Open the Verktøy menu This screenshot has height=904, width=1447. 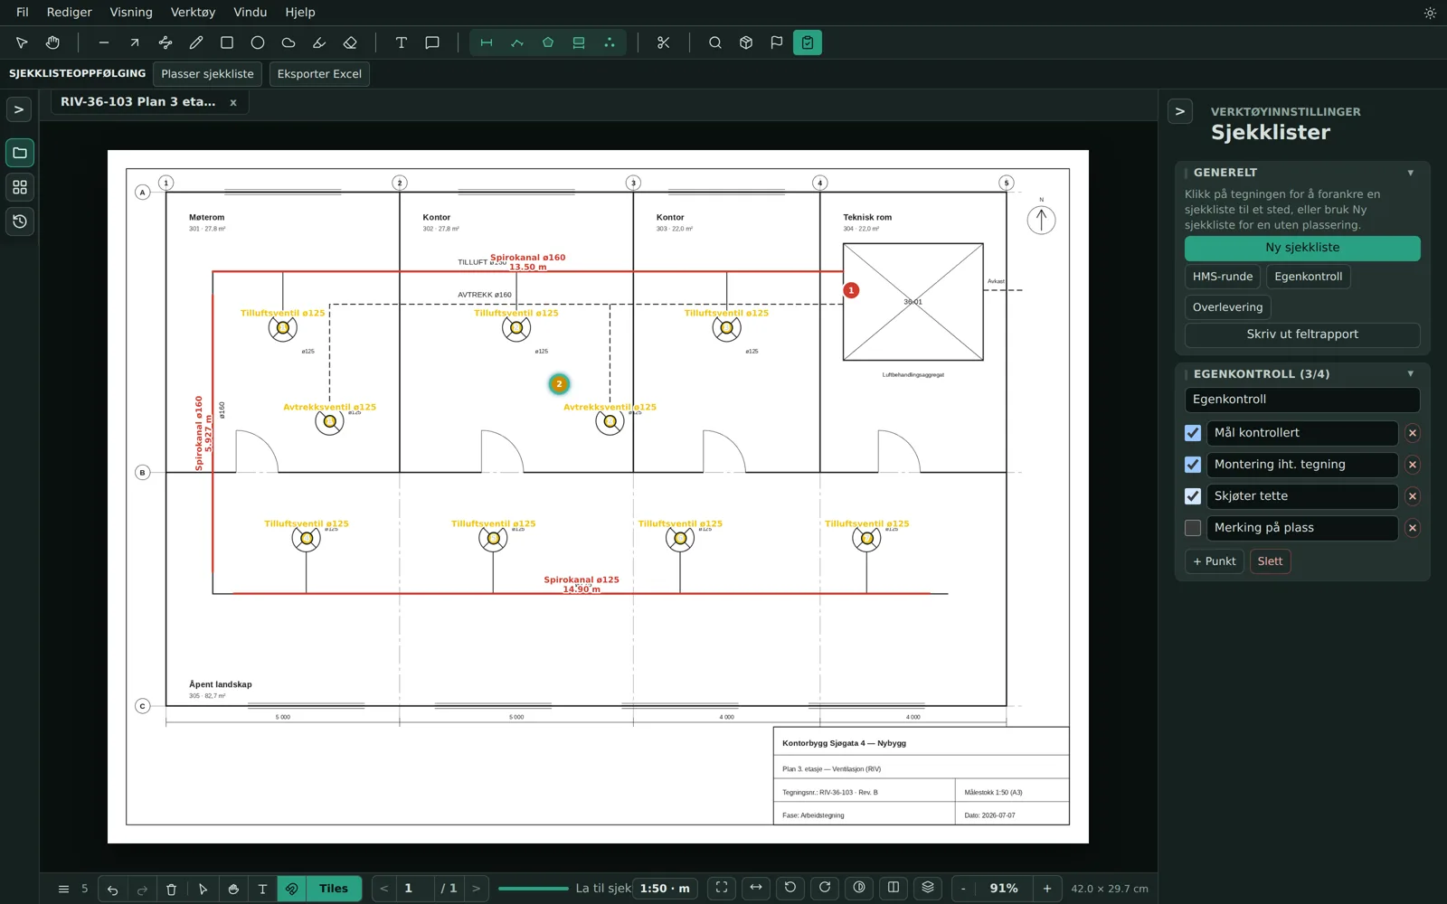point(193,13)
